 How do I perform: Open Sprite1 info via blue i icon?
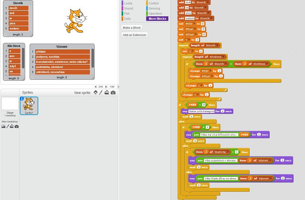(x=22, y=98)
